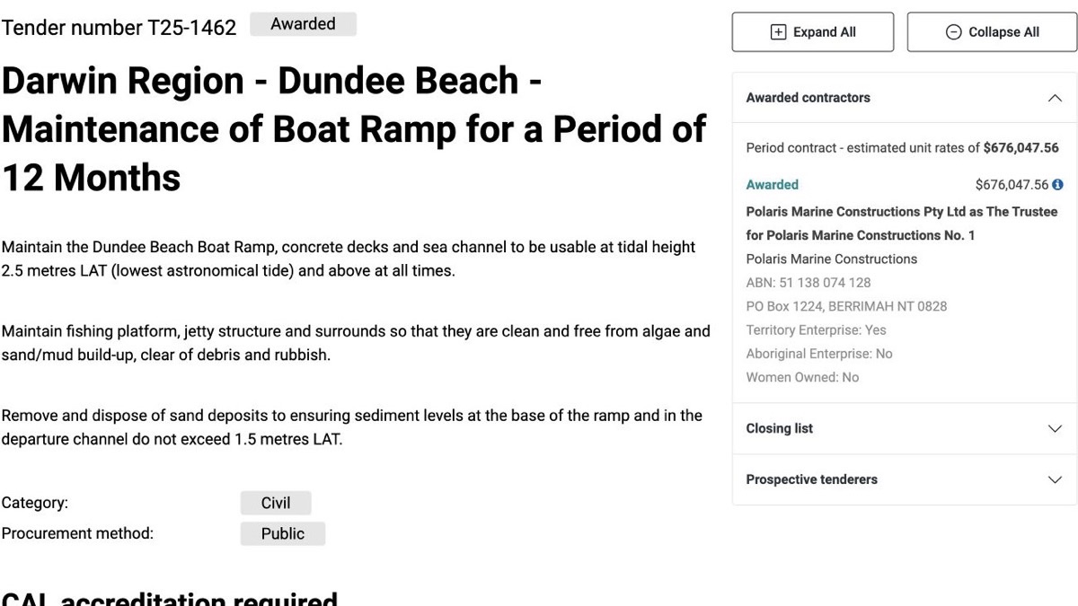Click Tender number T25-1462 text
Screen dimensions: 1078x606
[x=119, y=28]
